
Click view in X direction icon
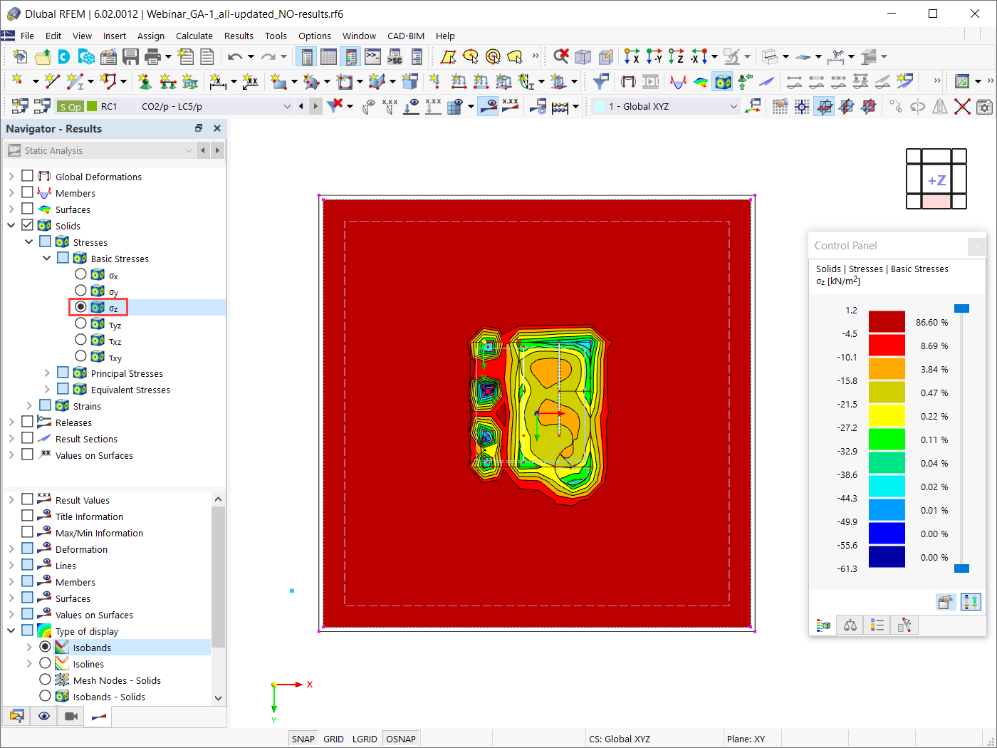(x=632, y=56)
